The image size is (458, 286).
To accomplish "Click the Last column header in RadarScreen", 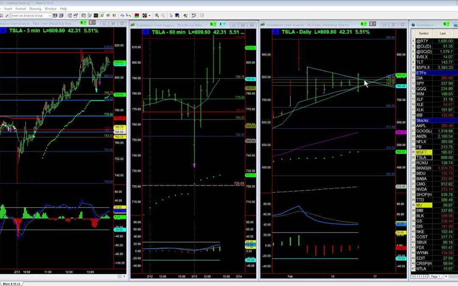I will 443,33.
